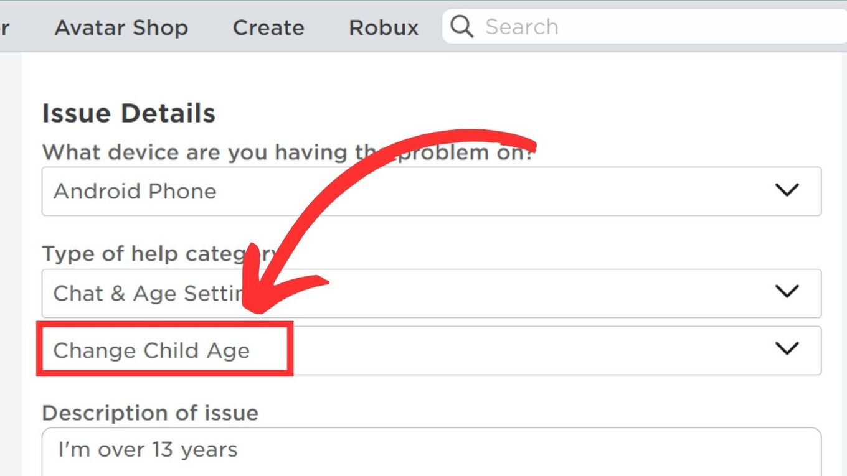This screenshot has height=476, width=847.
Task: Focus the Search input field
Action: [x=623, y=27]
